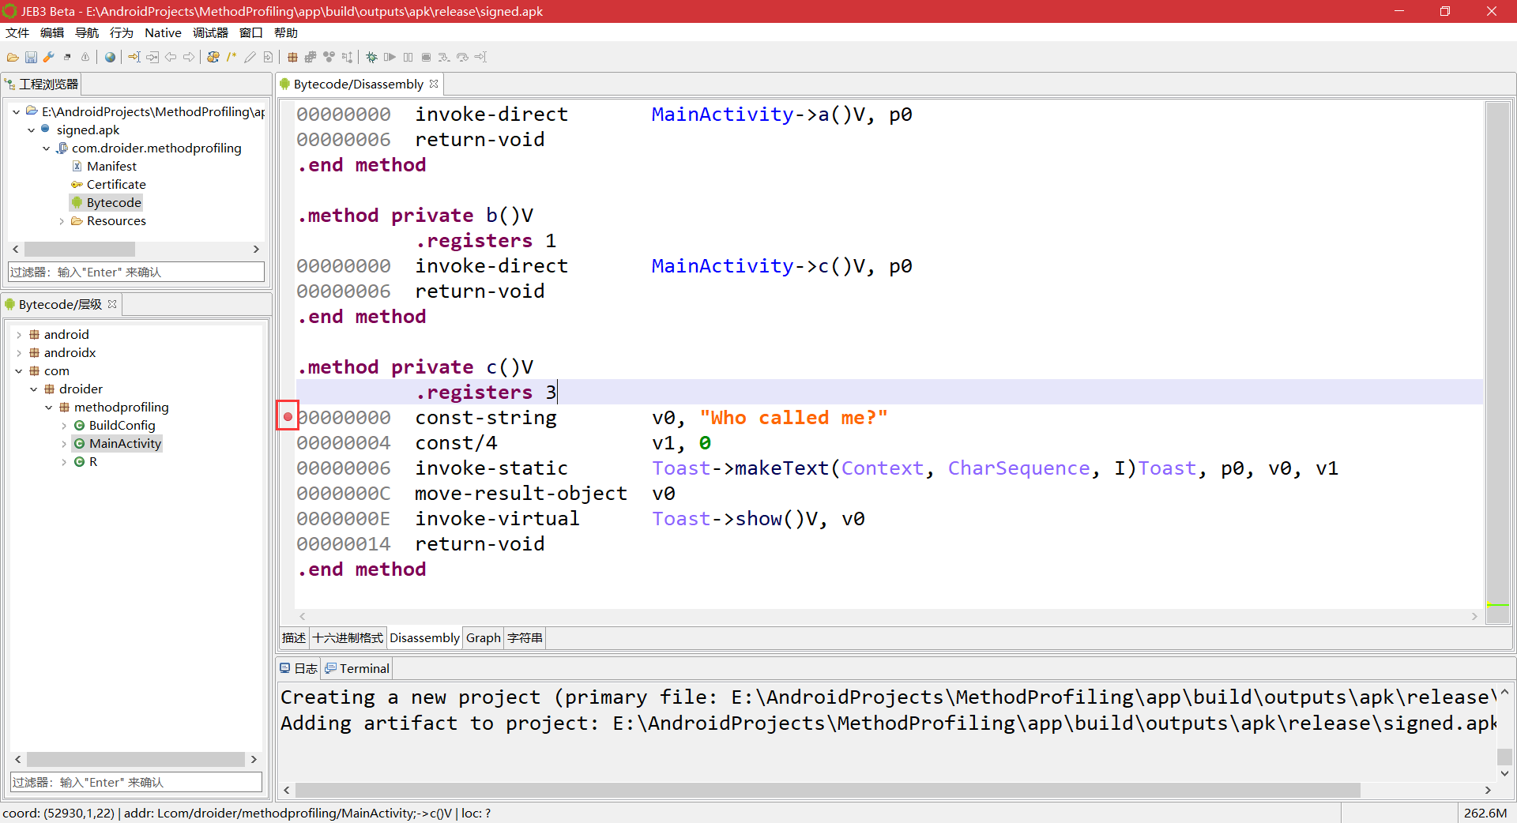The image size is (1517, 823).
Task: Toggle breakpoint dot at const-string line
Action: (x=288, y=416)
